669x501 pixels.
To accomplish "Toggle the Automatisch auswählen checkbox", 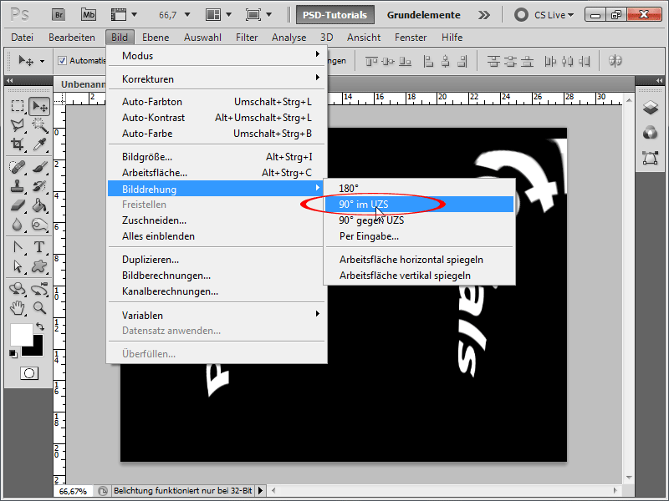I will click(x=62, y=60).
